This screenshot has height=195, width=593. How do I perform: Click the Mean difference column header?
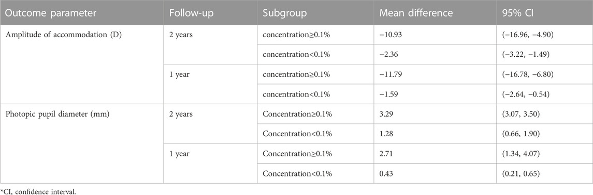coord(417,13)
